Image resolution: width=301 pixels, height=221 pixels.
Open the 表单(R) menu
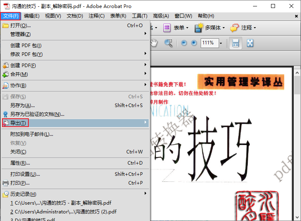[x=118, y=16]
